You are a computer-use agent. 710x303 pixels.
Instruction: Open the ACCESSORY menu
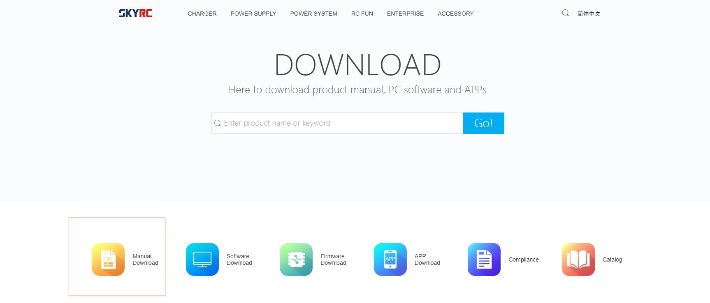tap(455, 14)
